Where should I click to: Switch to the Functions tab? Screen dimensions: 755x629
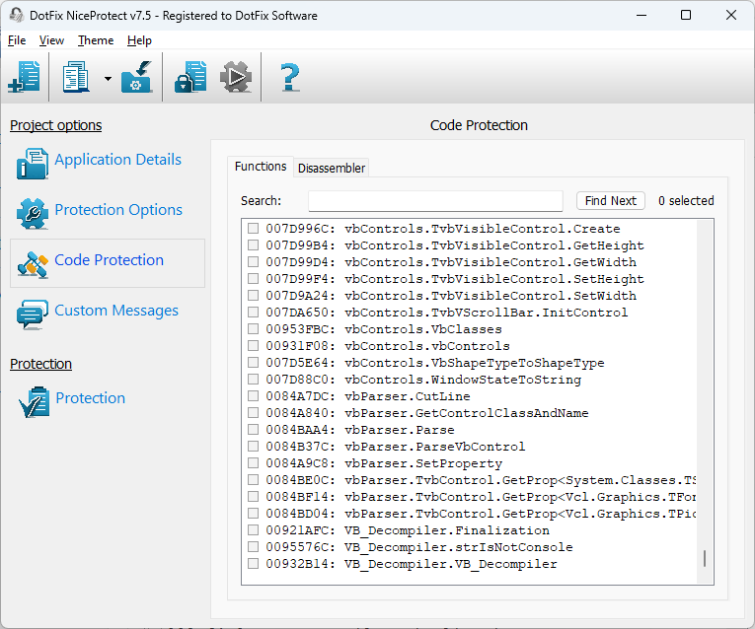coord(261,167)
